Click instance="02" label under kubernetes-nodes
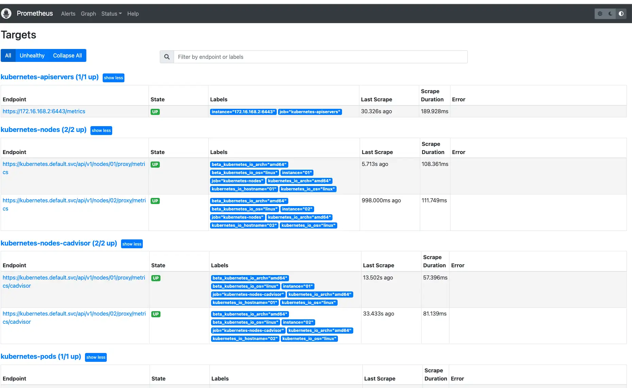Viewport: 632px width, 388px height. (x=297, y=209)
